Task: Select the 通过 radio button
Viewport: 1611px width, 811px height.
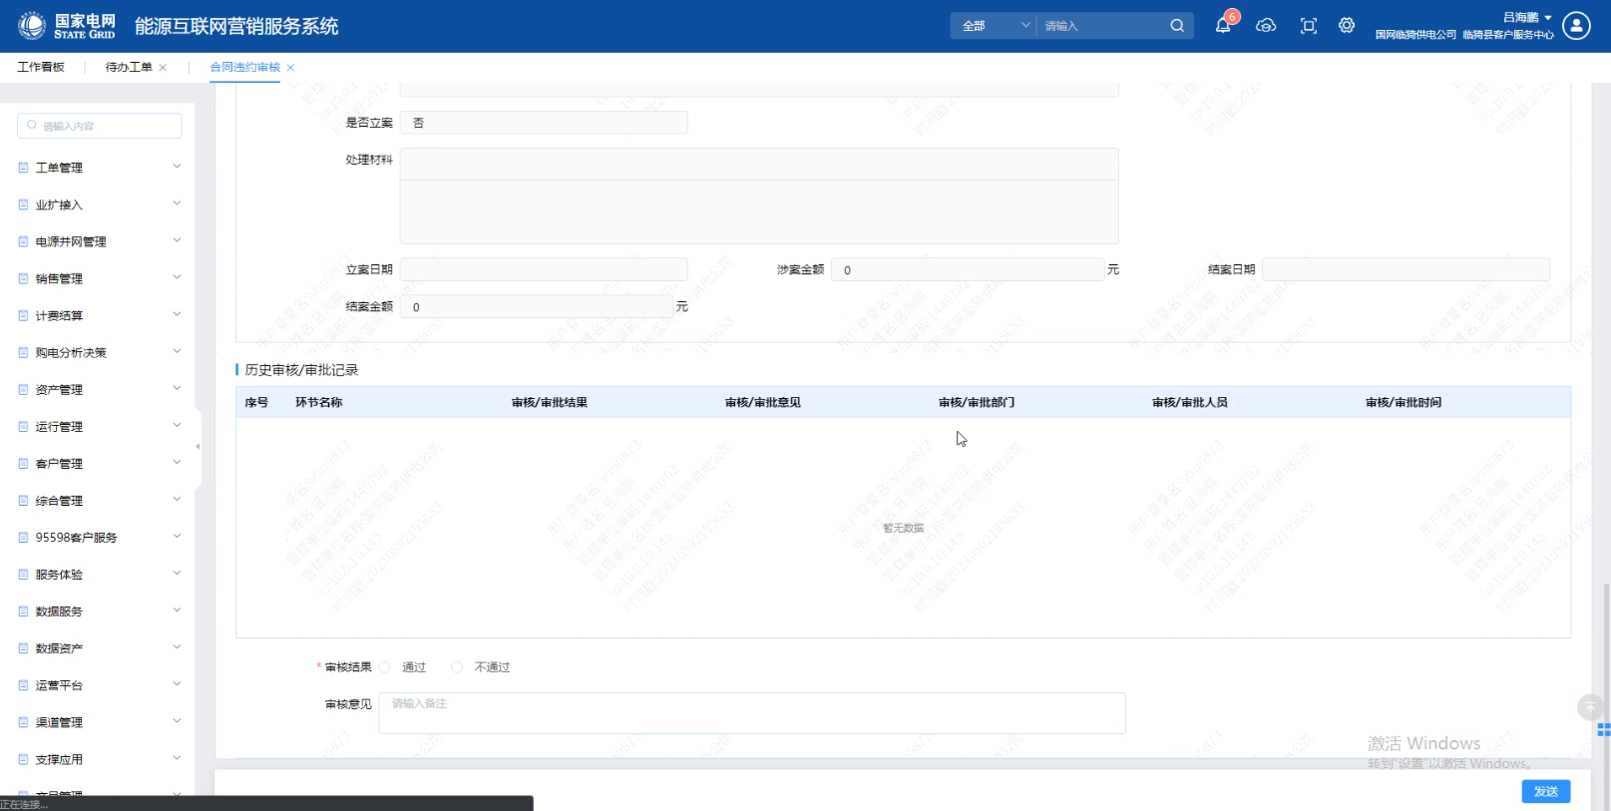Action: click(385, 667)
